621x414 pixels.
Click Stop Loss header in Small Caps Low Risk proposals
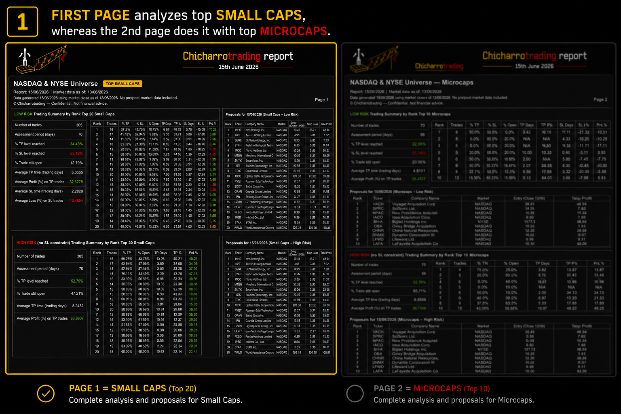[313, 124]
